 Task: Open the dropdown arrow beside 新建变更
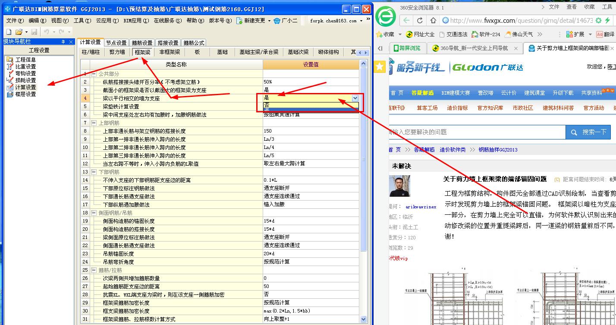point(269,21)
